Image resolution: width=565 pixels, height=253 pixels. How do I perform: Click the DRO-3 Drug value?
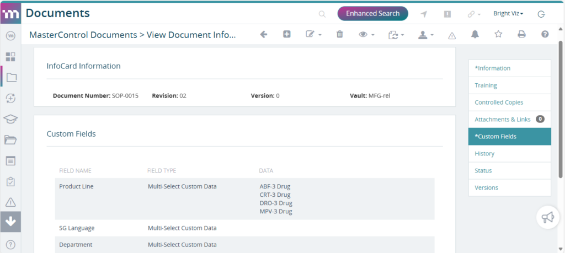276,203
